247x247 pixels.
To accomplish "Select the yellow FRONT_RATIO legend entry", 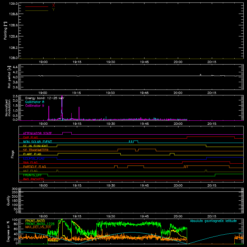I will [x=35, y=221].
